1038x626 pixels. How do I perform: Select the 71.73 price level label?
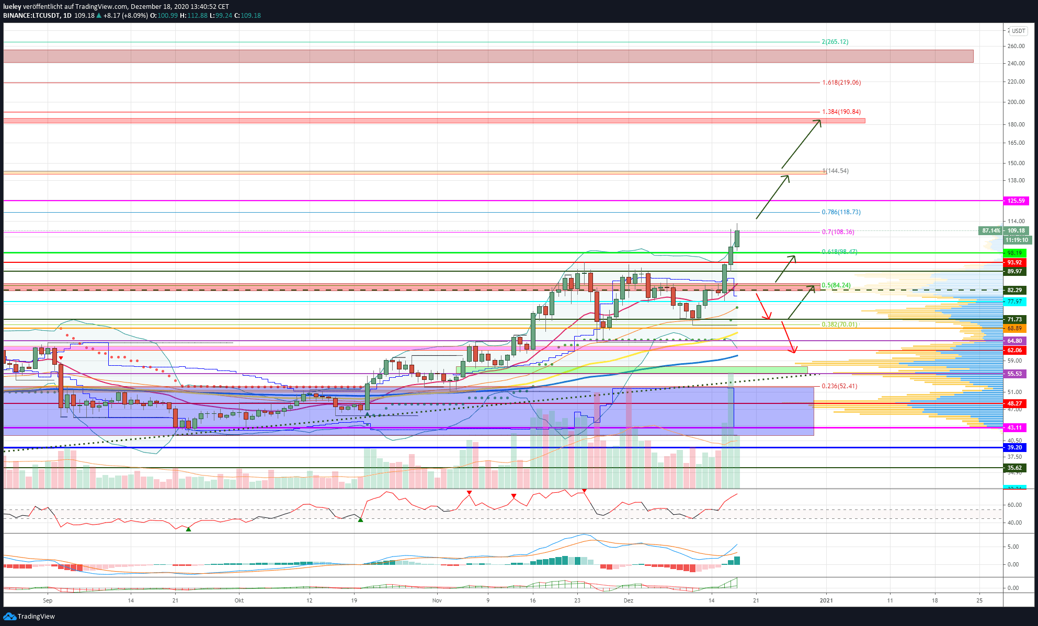1014,319
